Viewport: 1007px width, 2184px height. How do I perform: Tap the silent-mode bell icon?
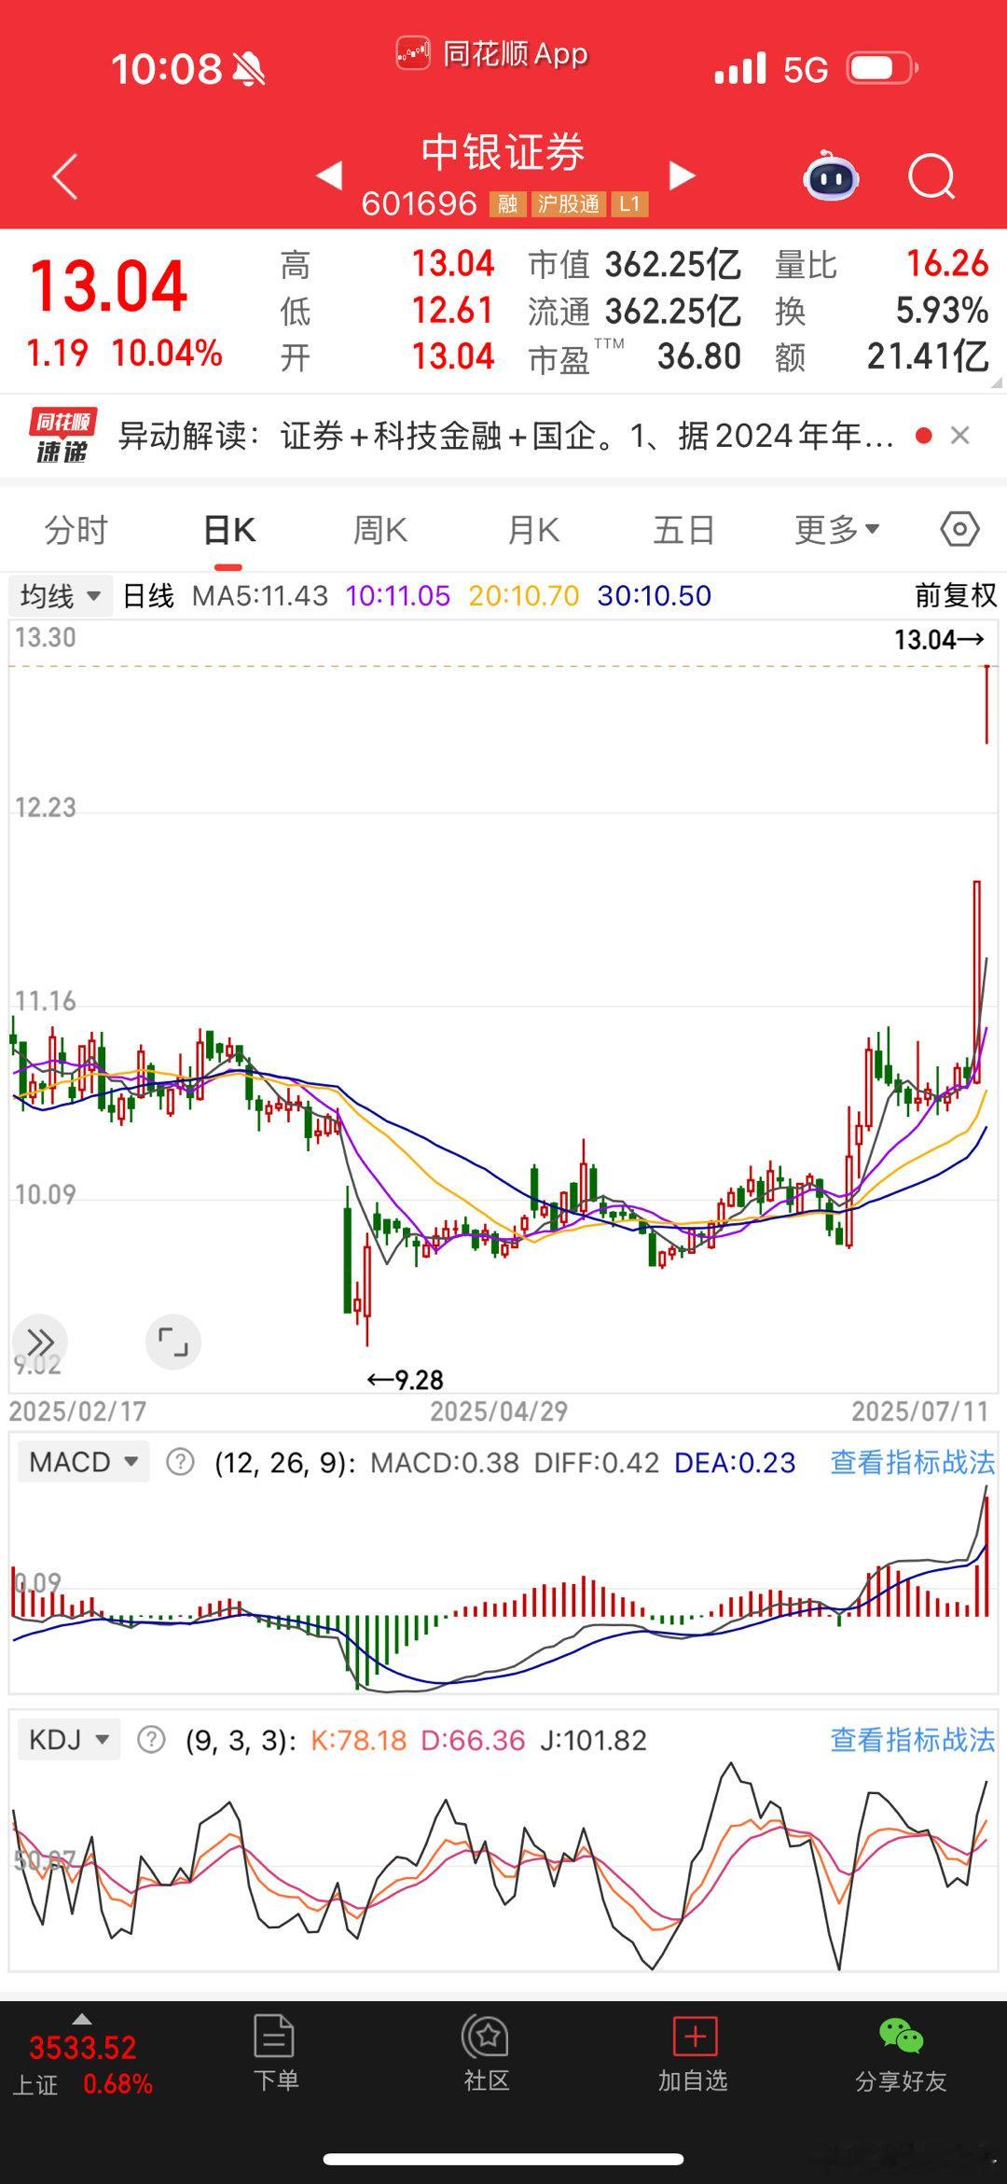248,69
